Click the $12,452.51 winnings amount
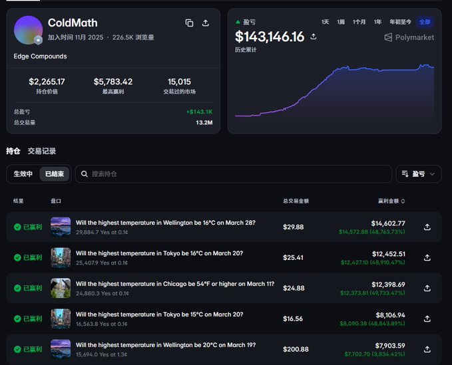Viewport: 452px width, 365px height. click(x=389, y=253)
